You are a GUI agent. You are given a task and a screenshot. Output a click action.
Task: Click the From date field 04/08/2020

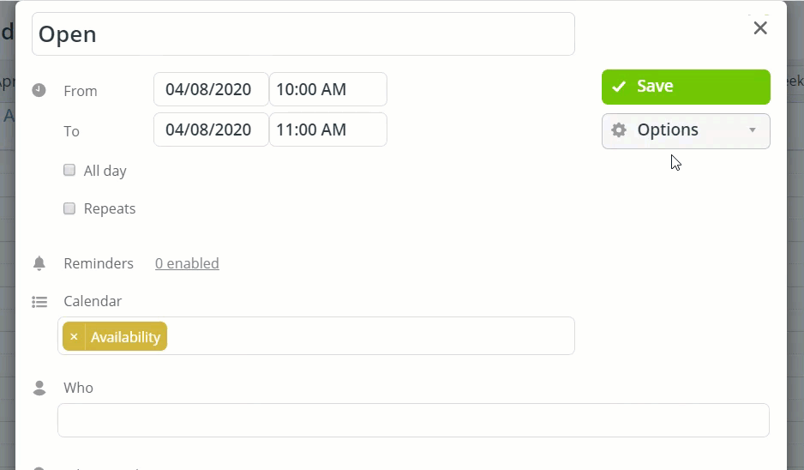[x=211, y=89]
